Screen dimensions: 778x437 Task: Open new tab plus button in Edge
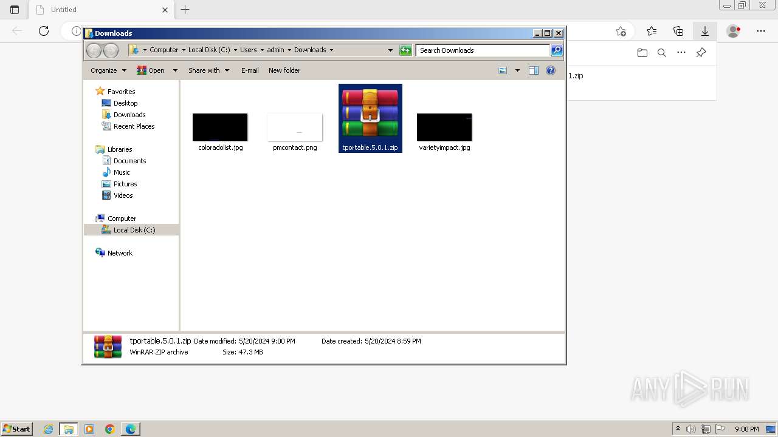tap(185, 10)
